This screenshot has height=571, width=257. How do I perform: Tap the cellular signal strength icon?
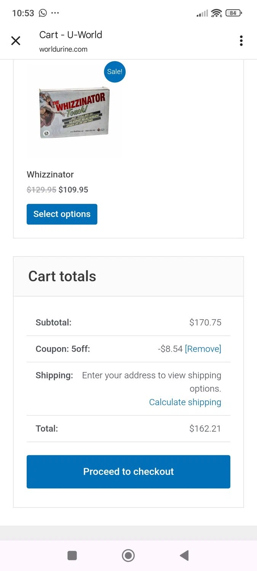point(202,14)
